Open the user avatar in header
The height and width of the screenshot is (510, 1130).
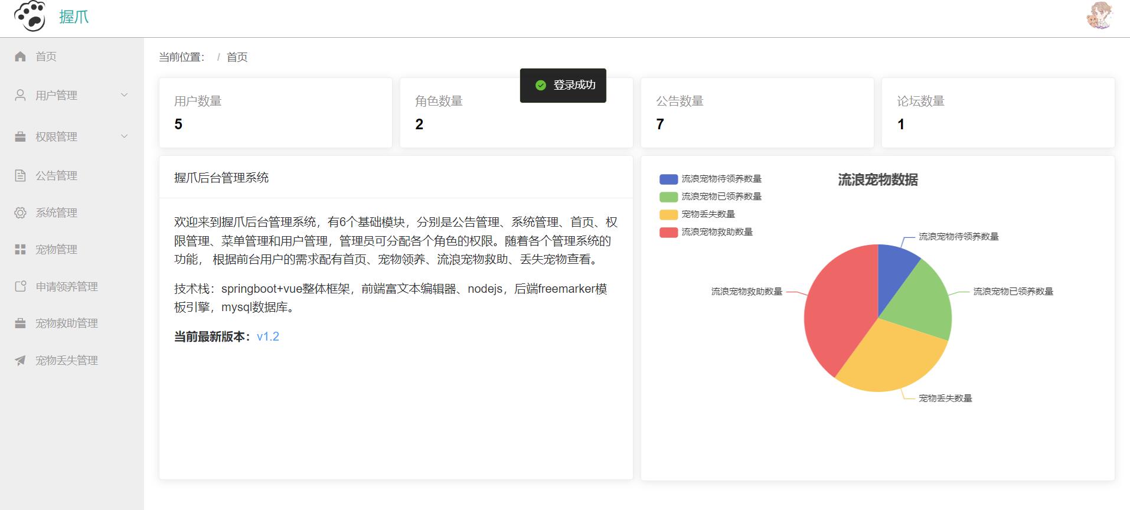[x=1100, y=16]
